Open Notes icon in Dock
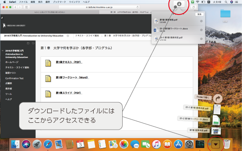This screenshot has width=242, height=151. pyautogui.click(x=91, y=145)
